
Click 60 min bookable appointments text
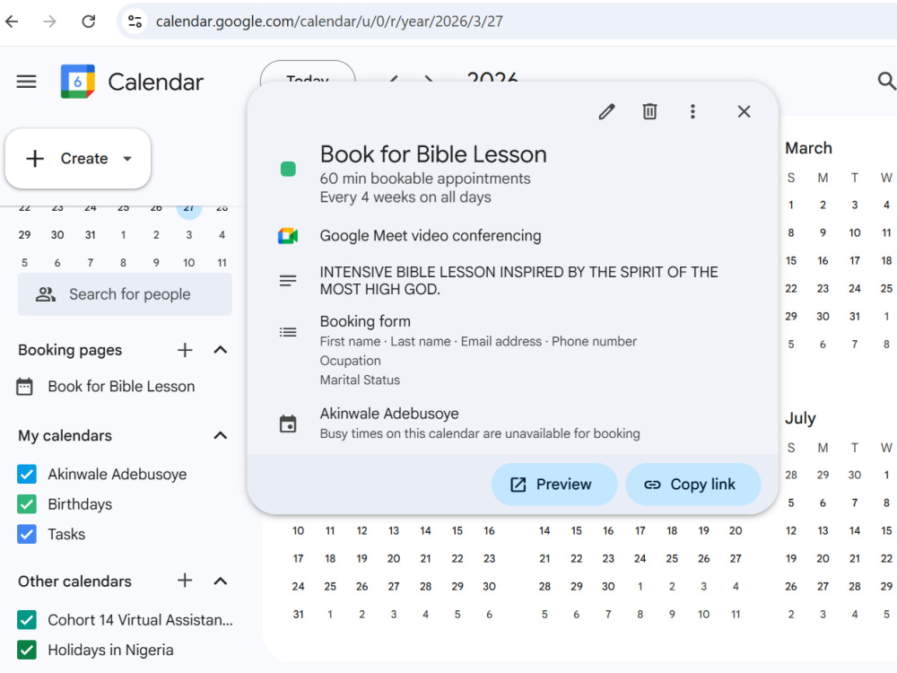click(425, 179)
